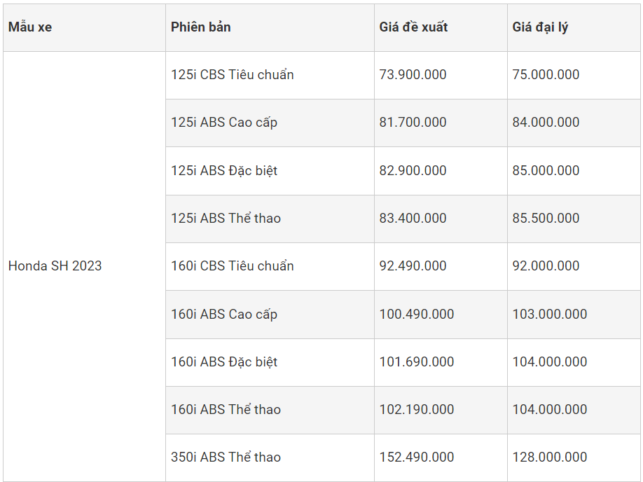This screenshot has width=643, height=482.
Task: Click the "160i CBS Tiêu chuẩn" cell
Action: coord(232,266)
